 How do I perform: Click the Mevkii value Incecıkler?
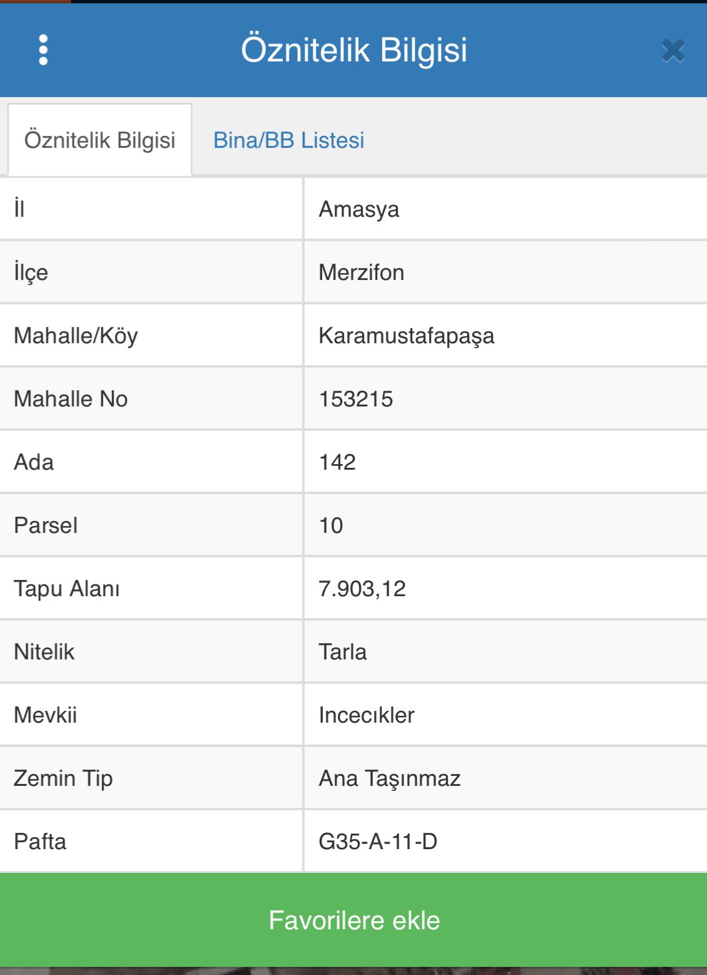tap(366, 715)
